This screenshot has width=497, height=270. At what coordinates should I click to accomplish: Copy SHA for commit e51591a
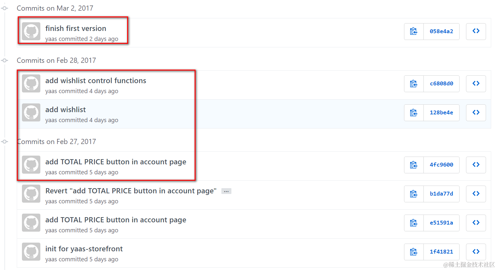coord(414,223)
